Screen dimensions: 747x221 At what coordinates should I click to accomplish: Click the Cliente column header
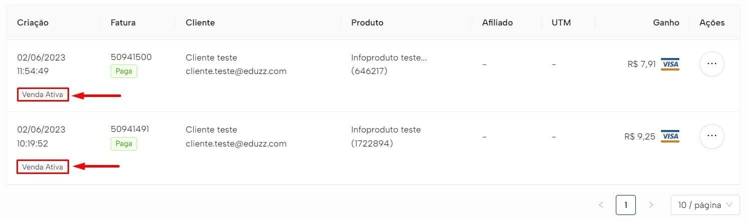point(200,22)
